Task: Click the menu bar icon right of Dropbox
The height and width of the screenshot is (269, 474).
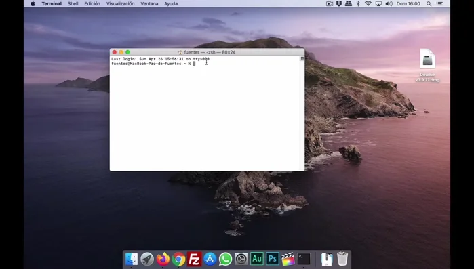Action: [349, 3]
